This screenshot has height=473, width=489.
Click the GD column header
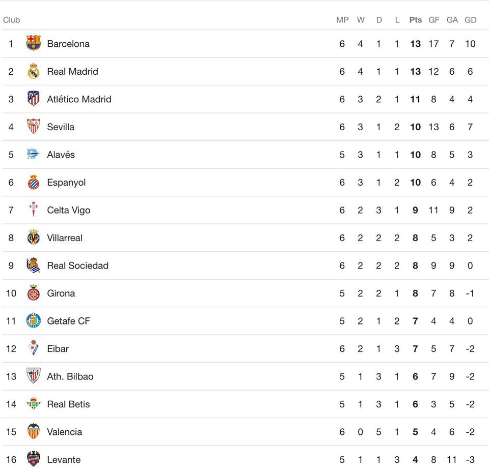pos(470,20)
